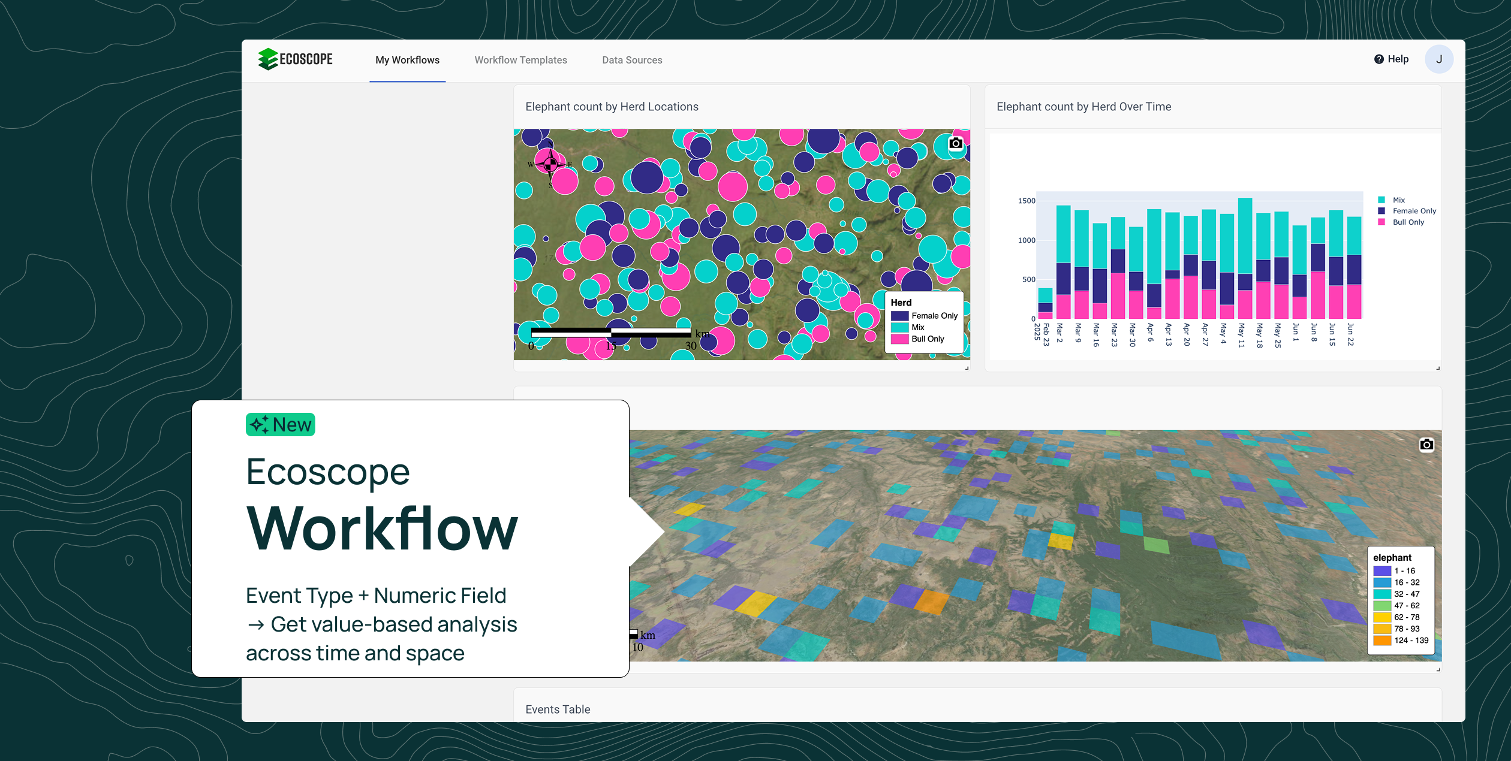Screen dimensions: 1511x761
Task: Toggle Female Only series in chart legend
Action: tap(1414, 211)
